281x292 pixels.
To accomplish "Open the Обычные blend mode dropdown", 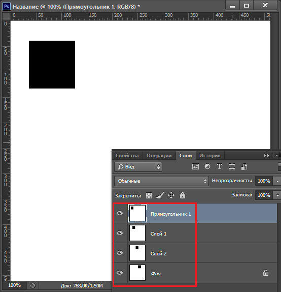I will pos(161,181).
